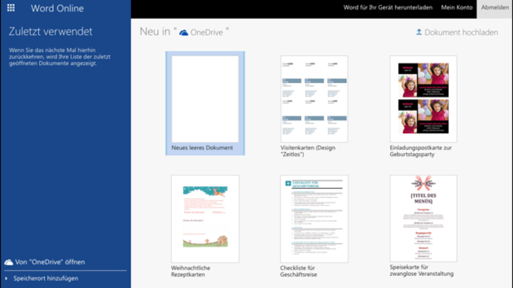Click the 'Zuletzt verwendet' heading
Viewport: 513px width, 288px height.
tap(50, 32)
